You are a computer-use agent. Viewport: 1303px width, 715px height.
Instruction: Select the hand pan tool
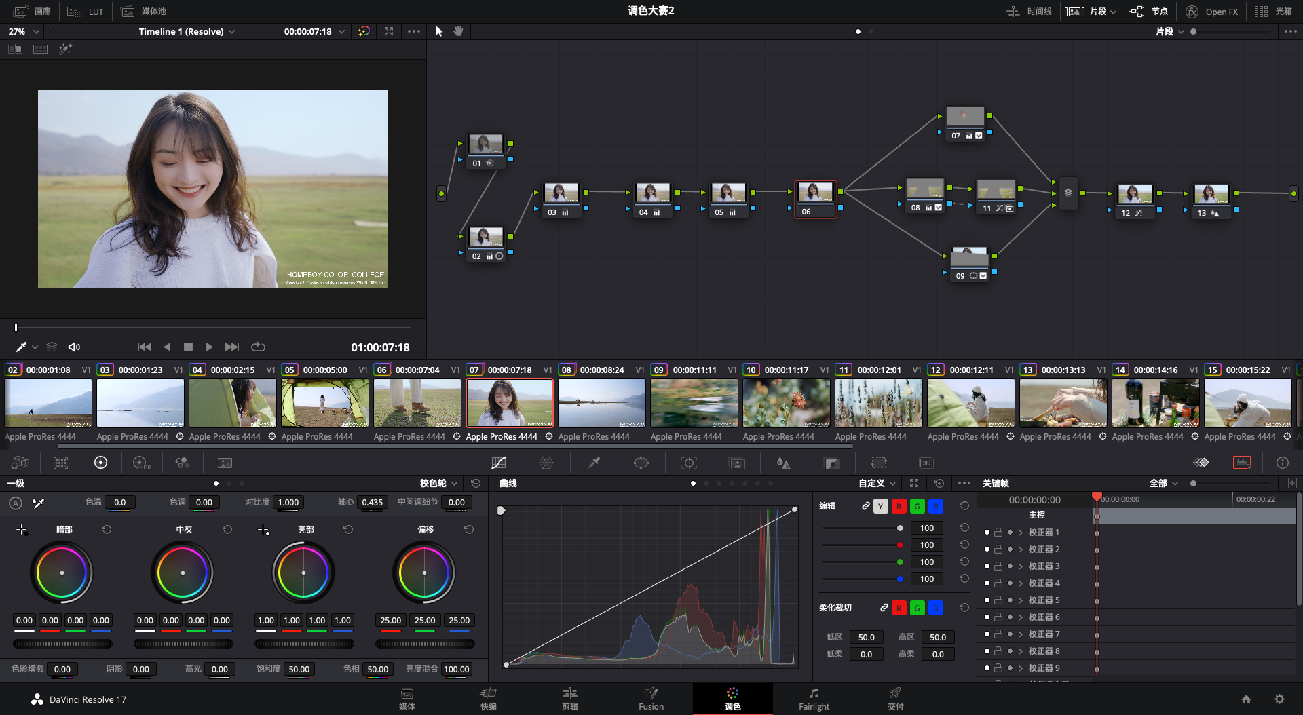tap(458, 31)
